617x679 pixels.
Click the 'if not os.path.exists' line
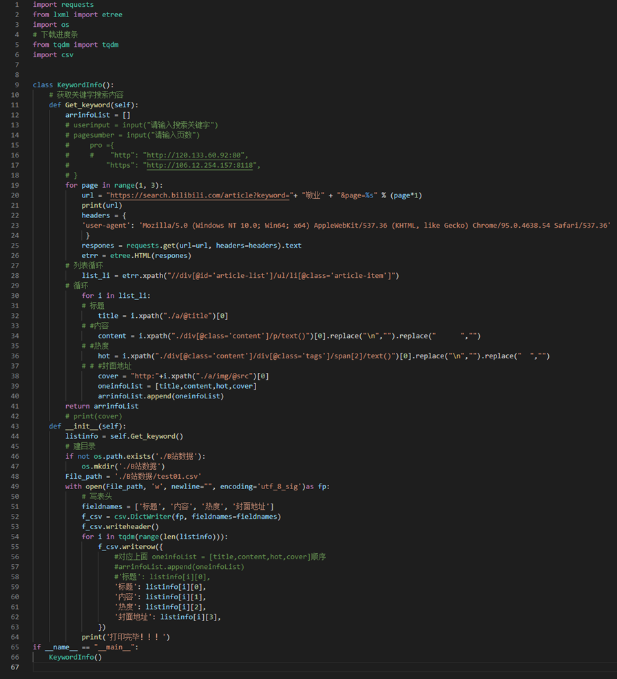tap(135, 456)
